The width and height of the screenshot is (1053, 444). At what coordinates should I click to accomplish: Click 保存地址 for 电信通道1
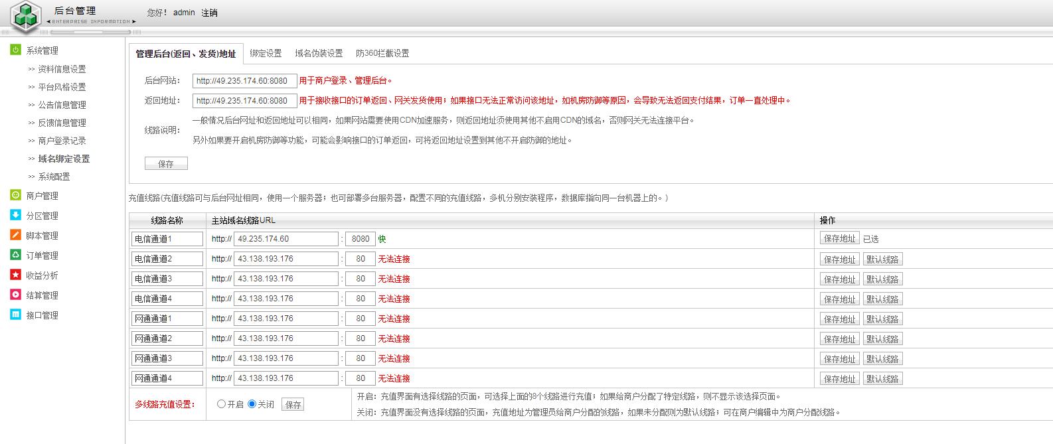(x=840, y=238)
